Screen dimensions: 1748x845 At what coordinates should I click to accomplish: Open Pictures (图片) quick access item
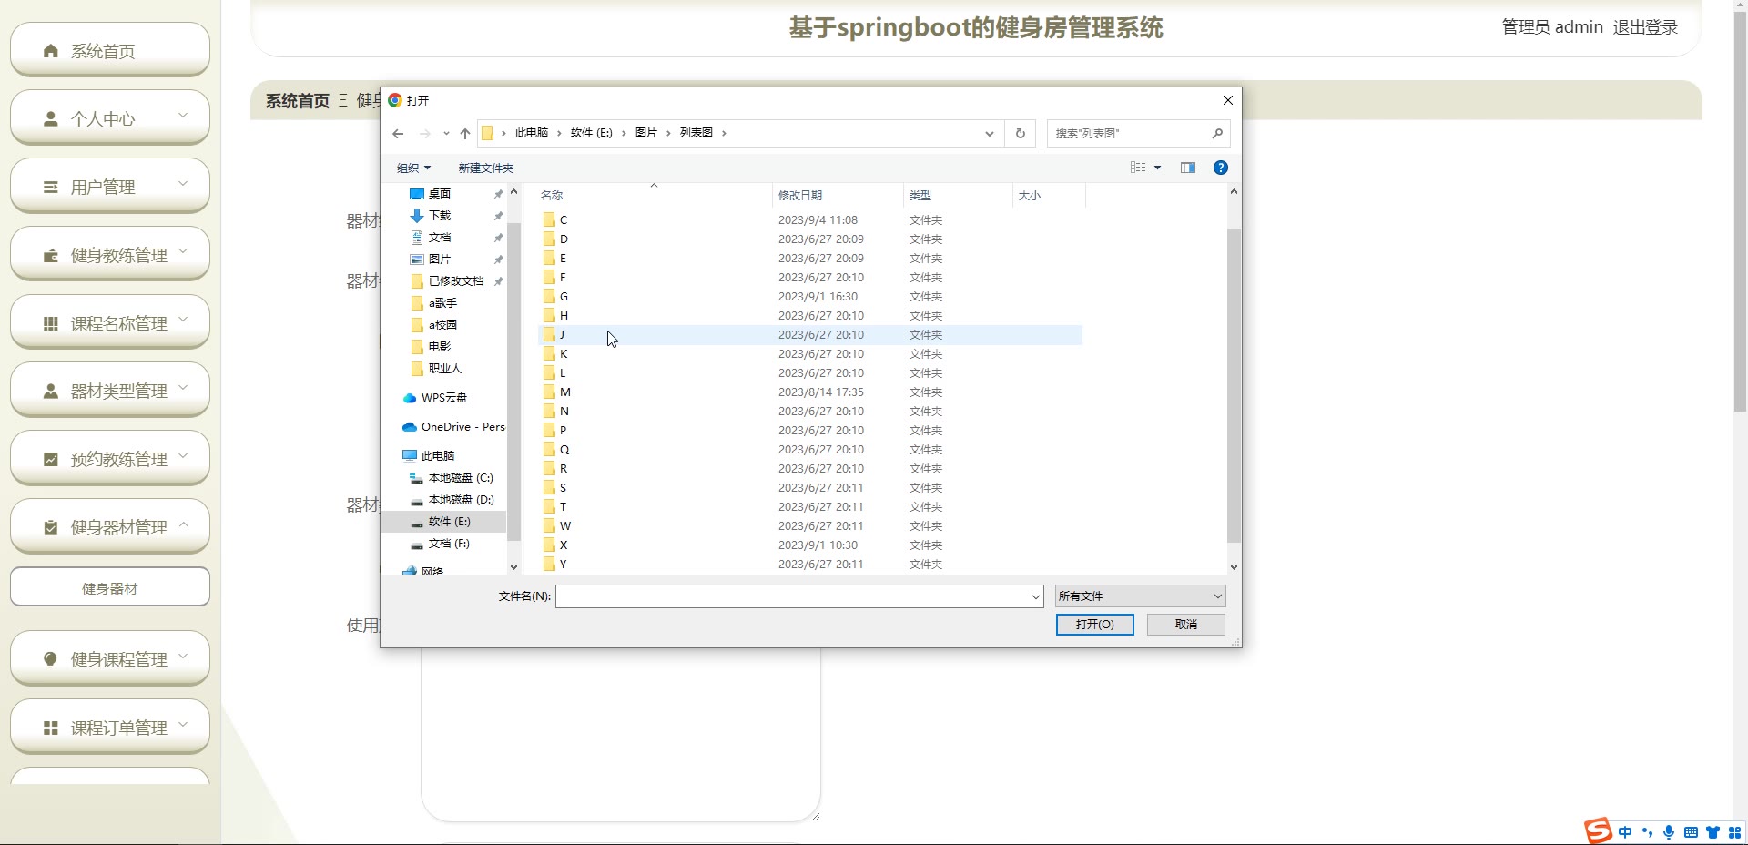tap(439, 260)
